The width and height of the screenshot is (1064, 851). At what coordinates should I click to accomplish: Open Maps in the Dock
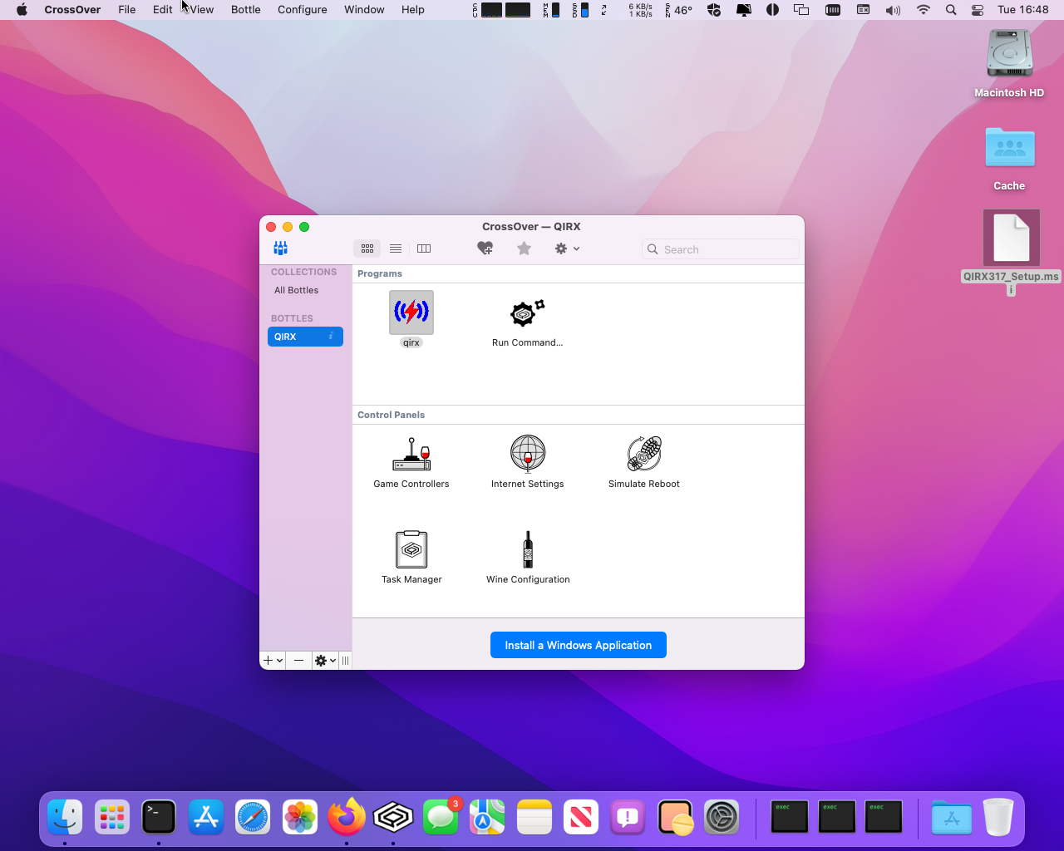coord(487,818)
